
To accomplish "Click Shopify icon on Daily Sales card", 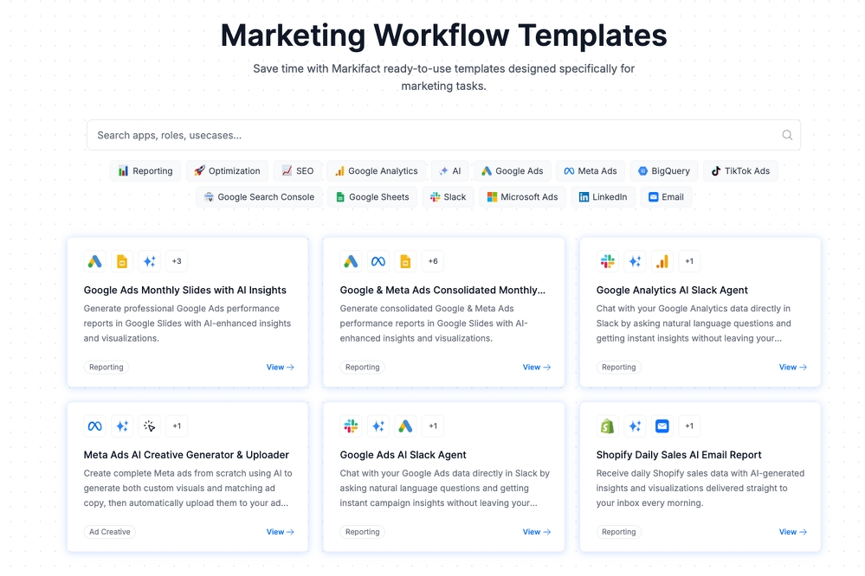I will click(x=607, y=426).
